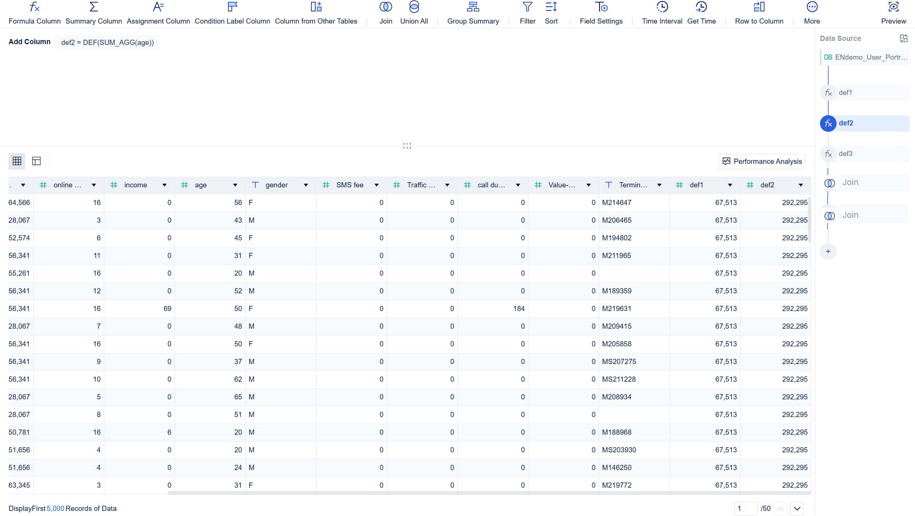Select the ENdemo_User_Portr data source
The width and height of the screenshot is (915, 516).
[x=865, y=57]
